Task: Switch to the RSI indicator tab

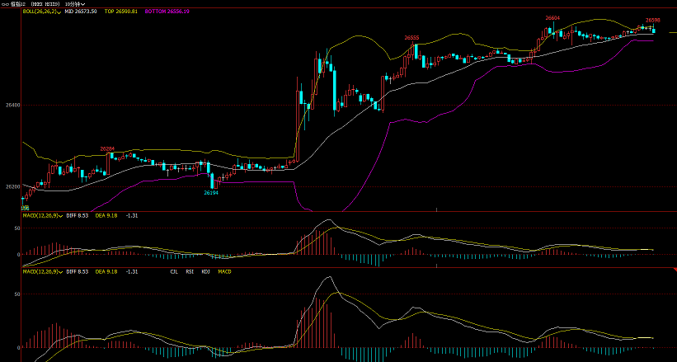Action: pos(189,270)
